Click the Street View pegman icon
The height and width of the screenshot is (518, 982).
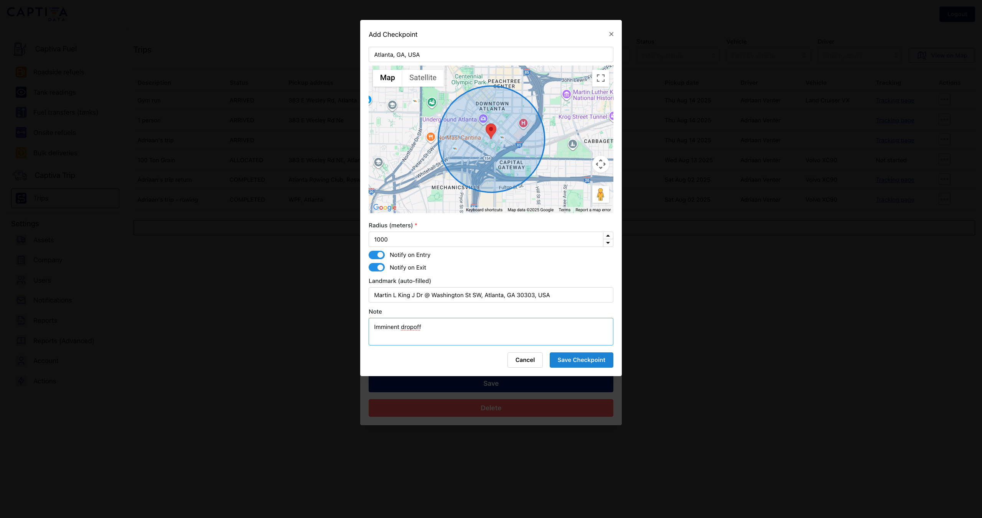(600, 194)
